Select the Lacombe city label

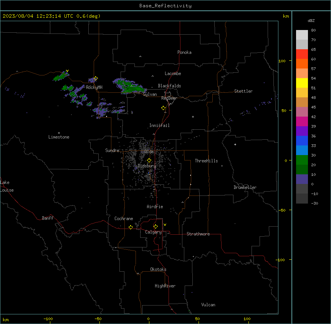click(x=173, y=73)
